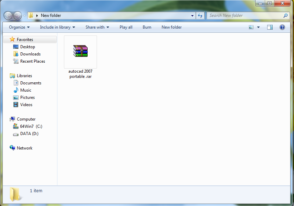Click the Change your view icon

[251, 27]
